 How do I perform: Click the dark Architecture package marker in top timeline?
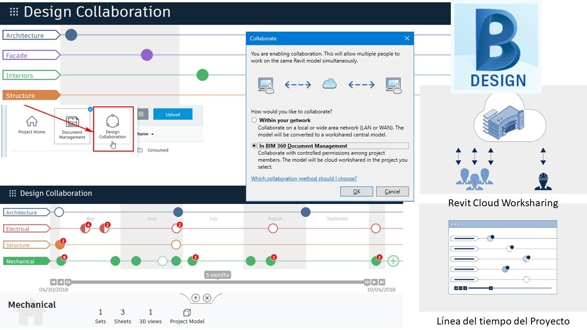pyautogui.click(x=71, y=35)
